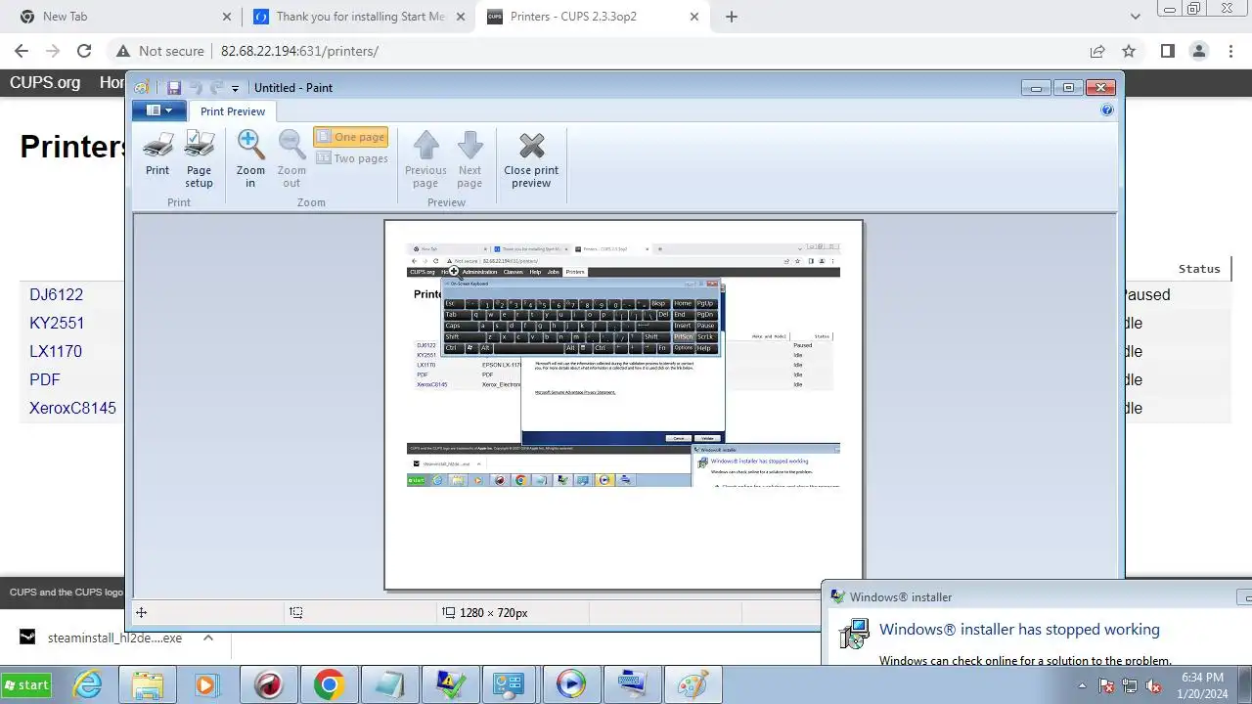The width and height of the screenshot is (1252, 704).
Task: Open Paint Help question mark icon
Action: point(1107,110)
